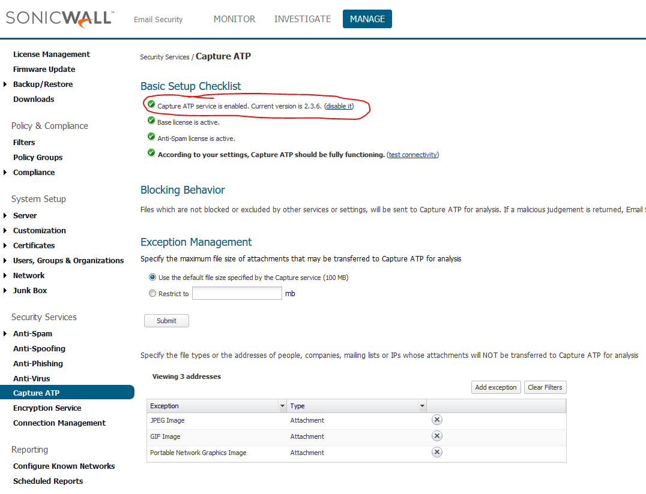Click the SonicWall logo

[x=60, y=19]
